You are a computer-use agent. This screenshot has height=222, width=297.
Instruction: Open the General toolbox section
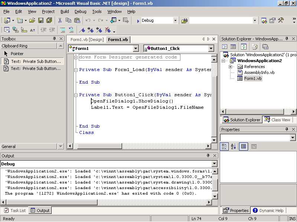click(29, 146)
